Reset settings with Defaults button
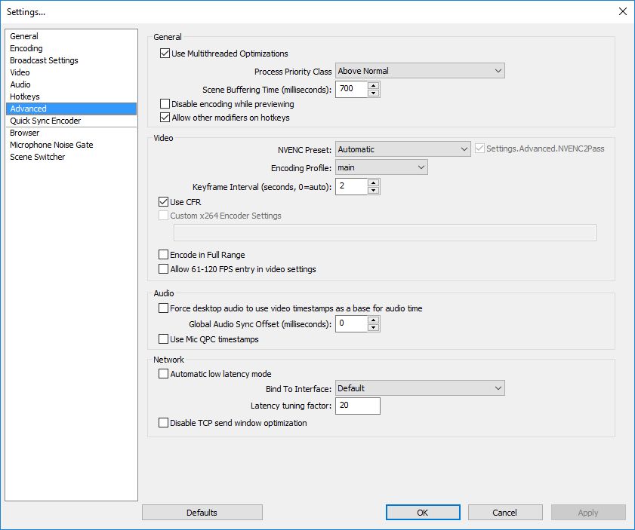Screen dimensions: 635x530 tap(202, 513)
